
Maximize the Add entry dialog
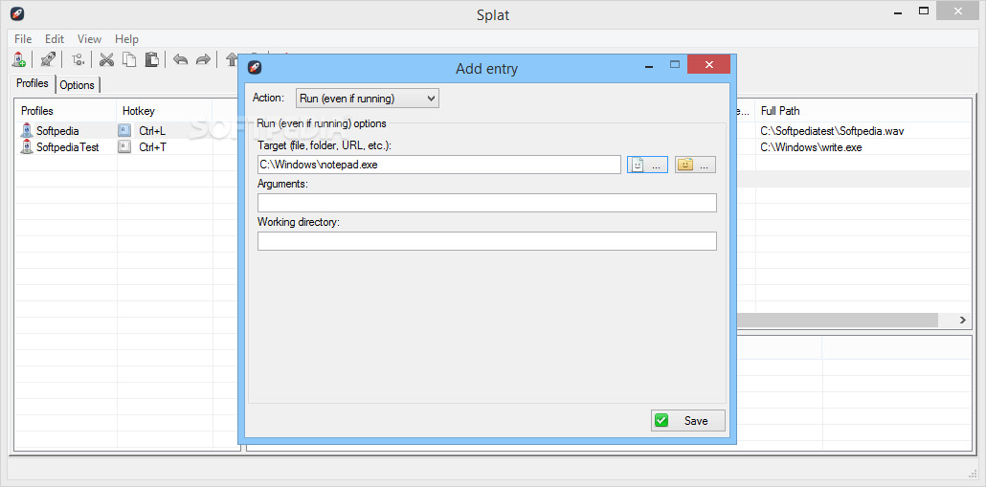[x=675, y=64]
